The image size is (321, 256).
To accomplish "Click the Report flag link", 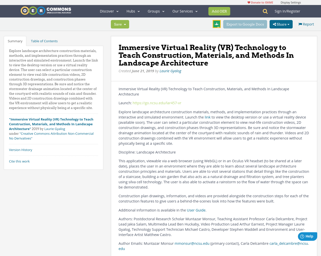I will [x=306, y=24].
